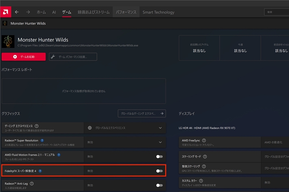Click パフォーマンス指標が取得されていません message
The image size is (289, 192).
[84, 91]
